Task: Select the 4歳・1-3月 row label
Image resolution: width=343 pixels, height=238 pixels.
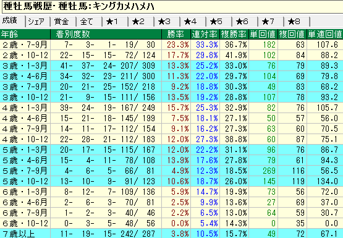Action: [x=25, y=108]
